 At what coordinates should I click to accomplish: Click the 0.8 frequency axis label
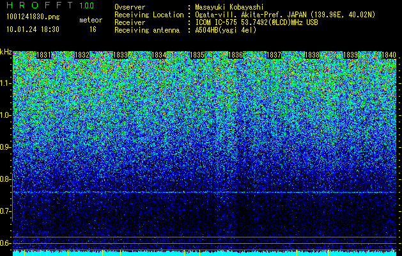5,179
